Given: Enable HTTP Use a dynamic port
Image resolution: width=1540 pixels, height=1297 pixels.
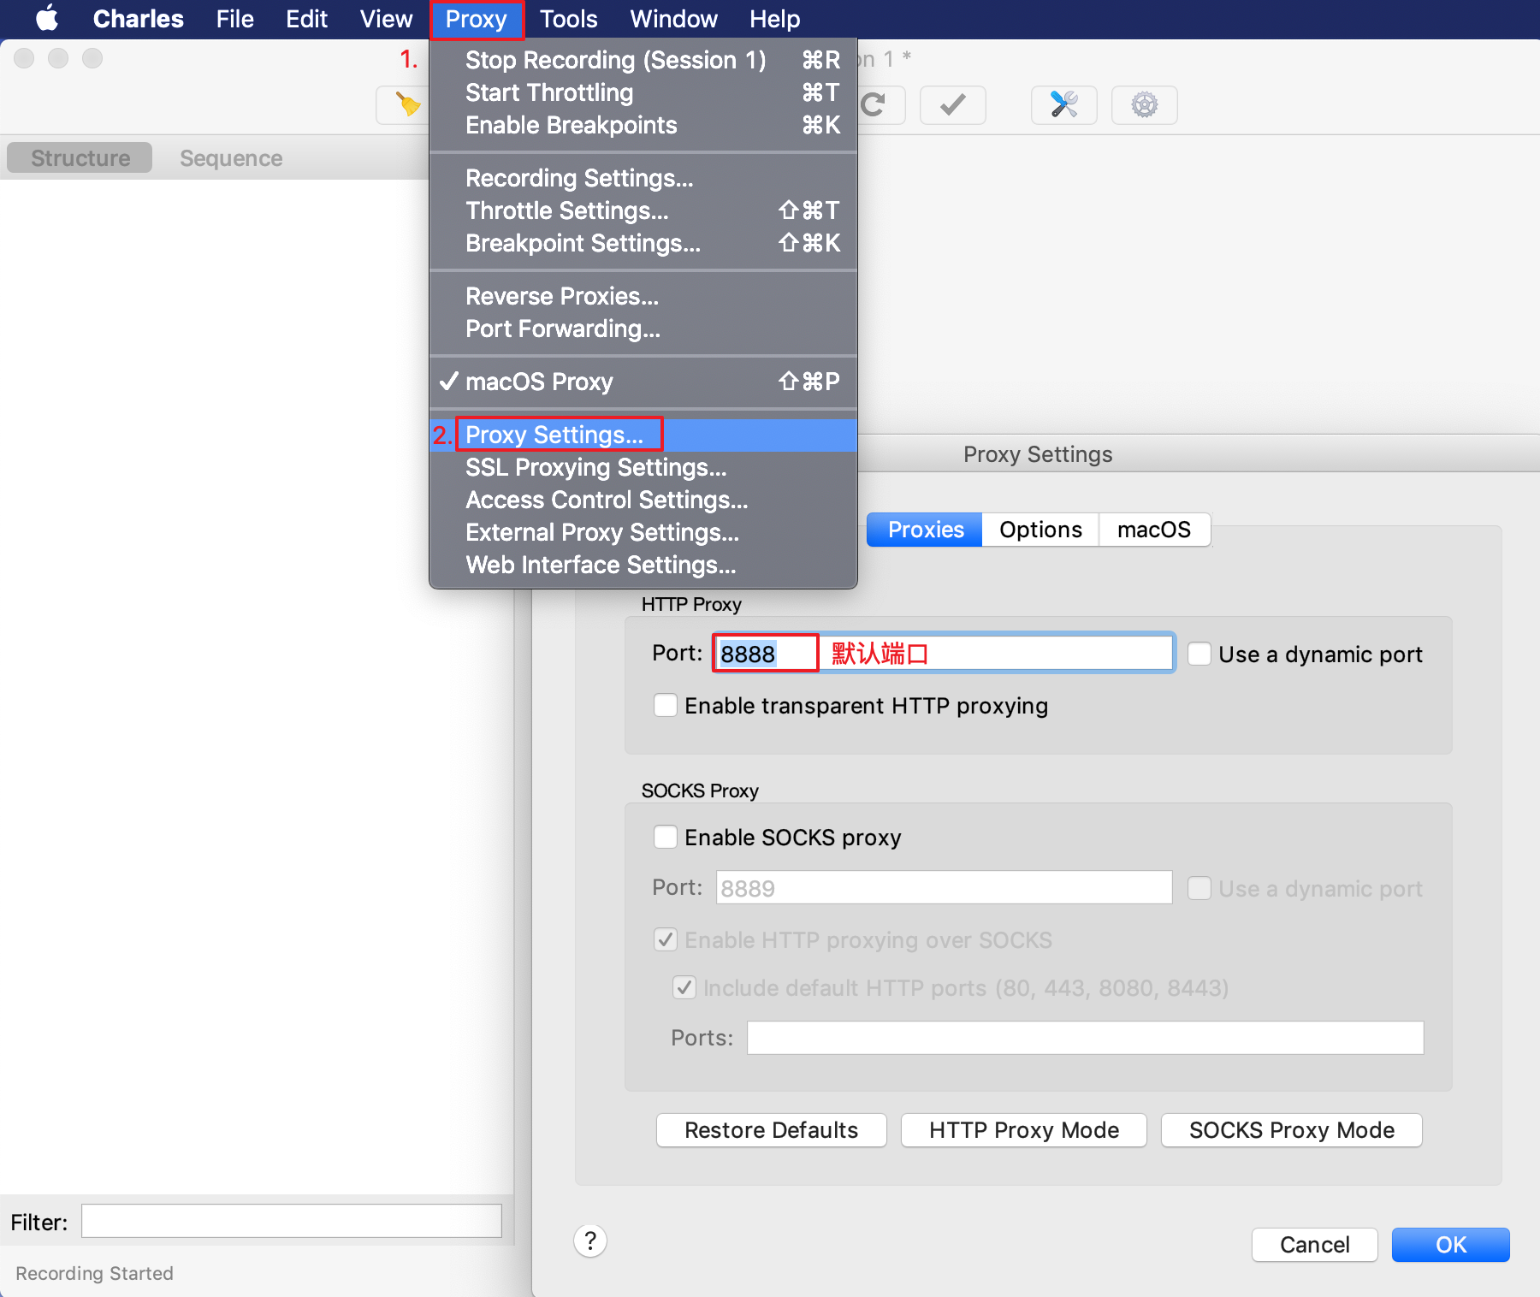Looking at the screenshot, I should (x=1199, y=654).
